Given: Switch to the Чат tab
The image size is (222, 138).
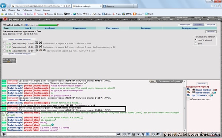Looking at the screenshot, I should tap(152, 81).
